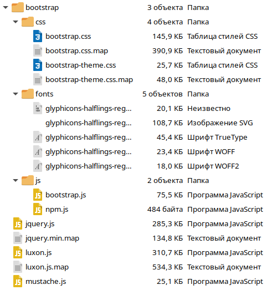
Task: Select the css folder name
Action: (40, 22)
